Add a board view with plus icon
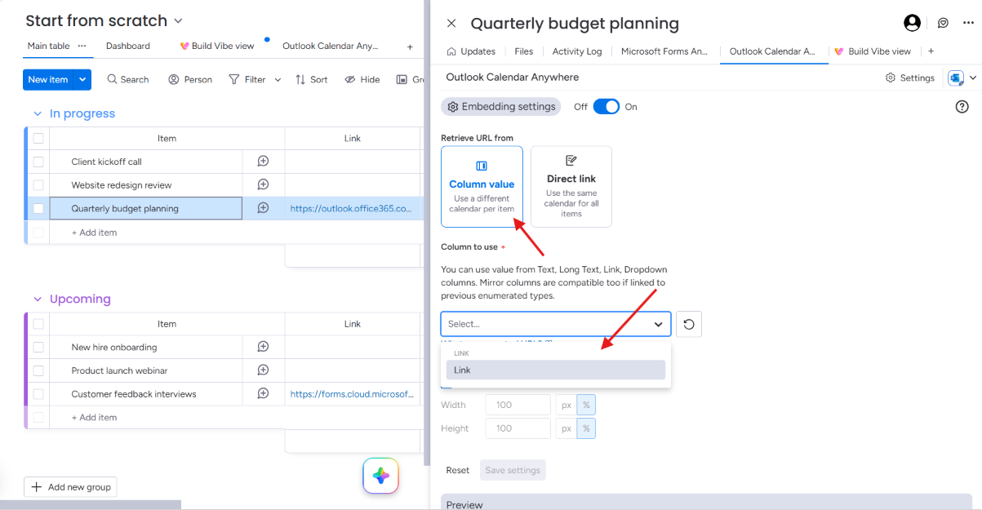 (410, 47)
